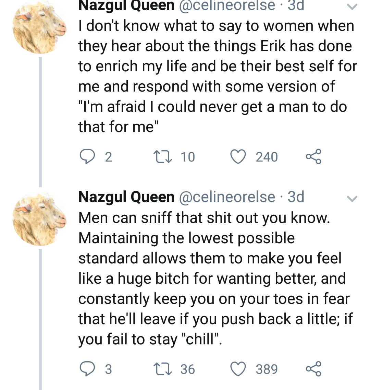Open the tweet text starting "I don't know"
370x390 pixels.
tap(216, 76)
